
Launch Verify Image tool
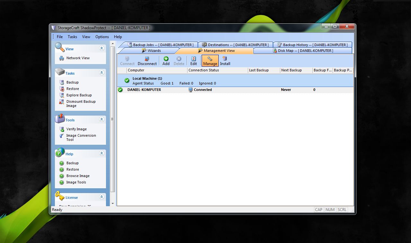(76, 129)
